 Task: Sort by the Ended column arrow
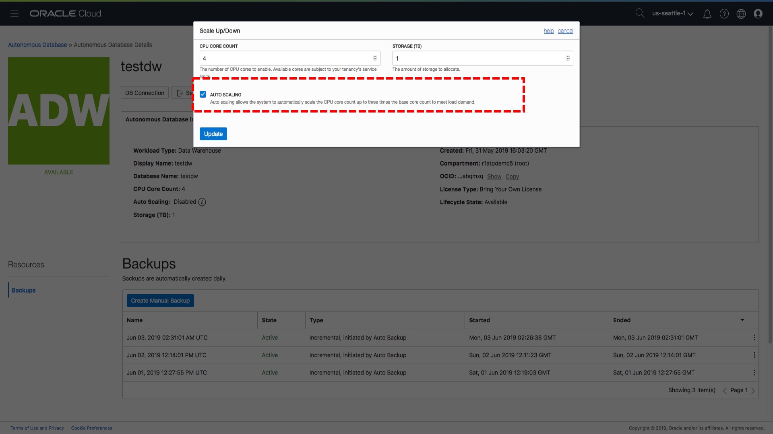click(x=742, y=320)
